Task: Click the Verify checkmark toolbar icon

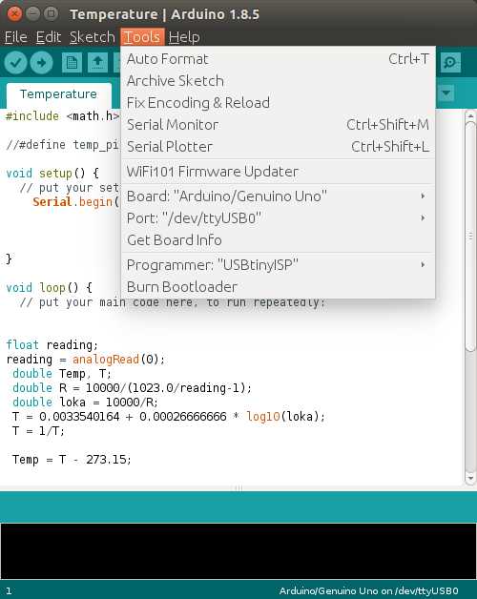Action: (15, 63)
